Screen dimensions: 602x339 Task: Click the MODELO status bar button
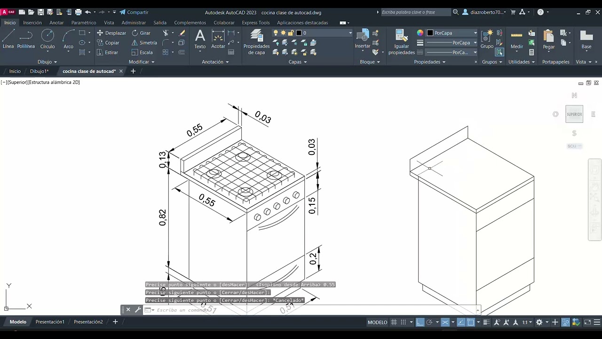coord(377,323)
